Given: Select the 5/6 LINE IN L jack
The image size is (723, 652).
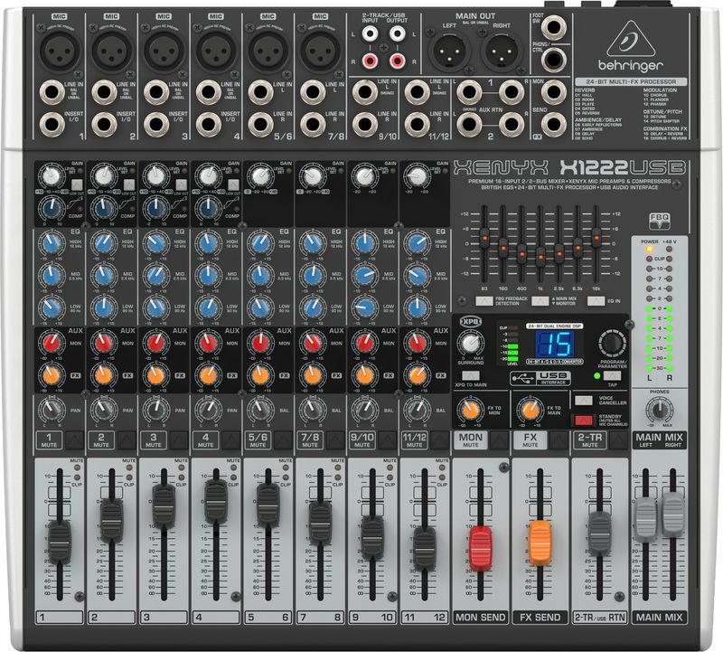Looking at the screenshot, I should tap(260, 92).
